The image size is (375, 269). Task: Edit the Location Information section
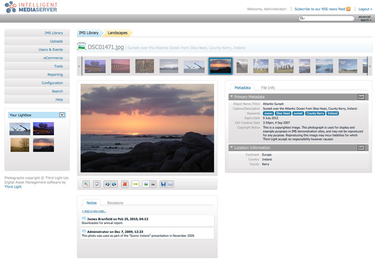[361, 147]
